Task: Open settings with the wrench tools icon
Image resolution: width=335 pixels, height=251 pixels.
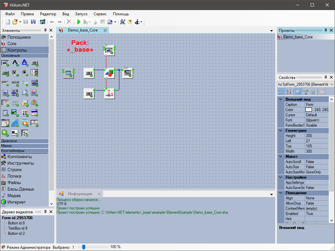Action: click(x=123, y=22)
